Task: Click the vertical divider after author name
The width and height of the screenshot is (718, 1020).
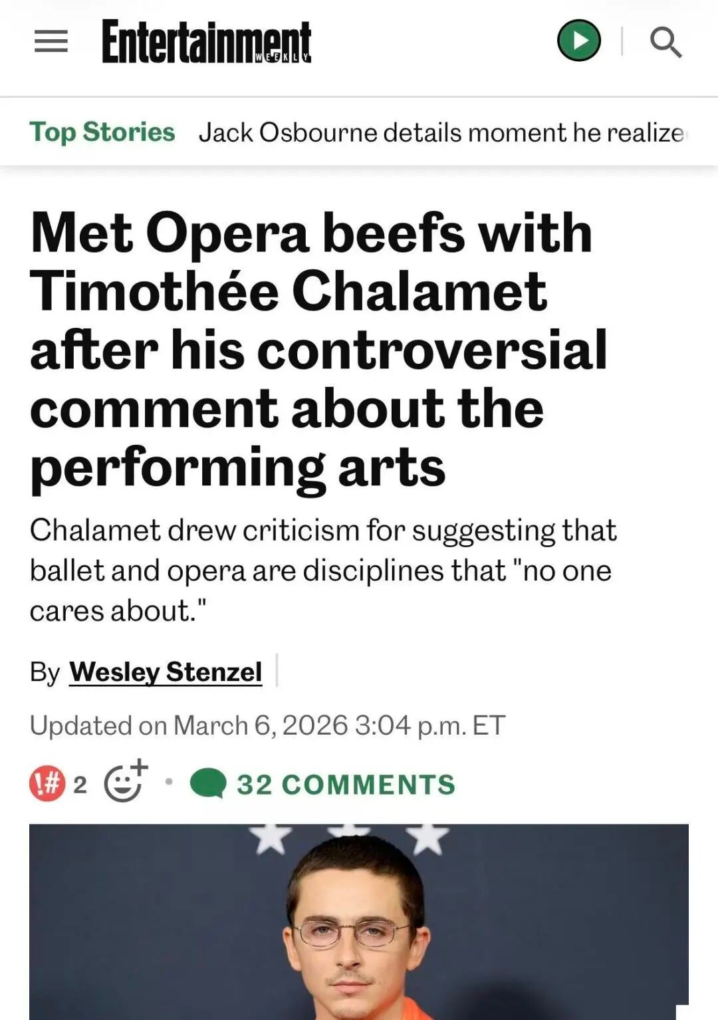Action: tap(277, 670)
